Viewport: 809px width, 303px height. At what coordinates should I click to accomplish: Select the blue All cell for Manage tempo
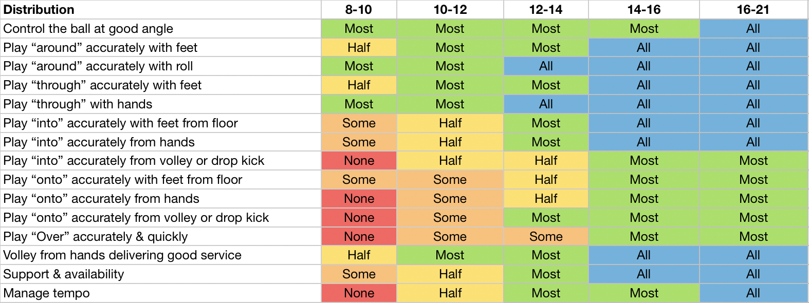pyautogui.click(x=753, y=293)
